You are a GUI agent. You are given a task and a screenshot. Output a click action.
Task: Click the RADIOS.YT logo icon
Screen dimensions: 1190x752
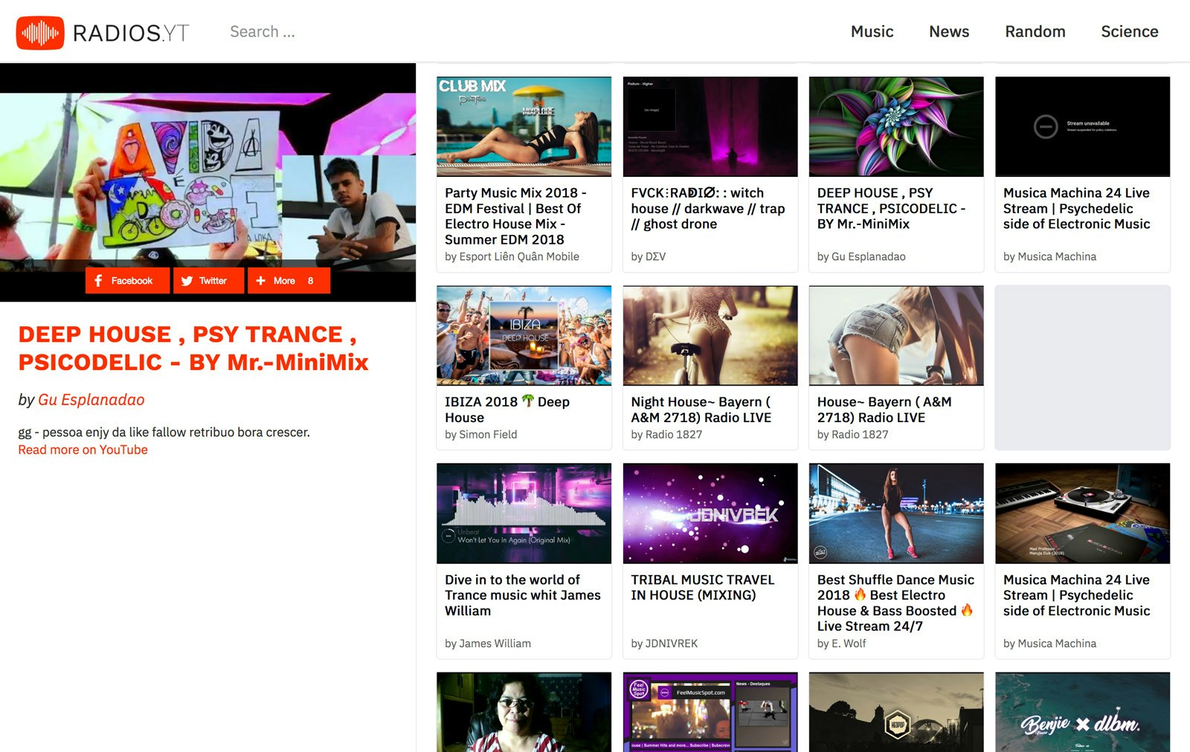coord(41,31)
